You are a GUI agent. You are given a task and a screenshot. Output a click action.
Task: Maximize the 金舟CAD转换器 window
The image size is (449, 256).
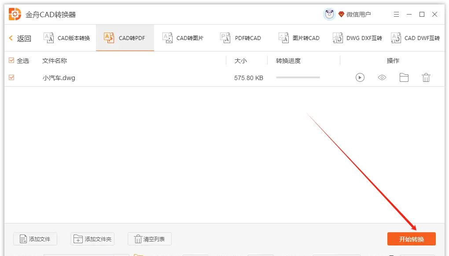click(422, 15)
